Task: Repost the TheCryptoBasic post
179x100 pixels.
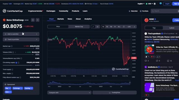Action: pos(158,61)
